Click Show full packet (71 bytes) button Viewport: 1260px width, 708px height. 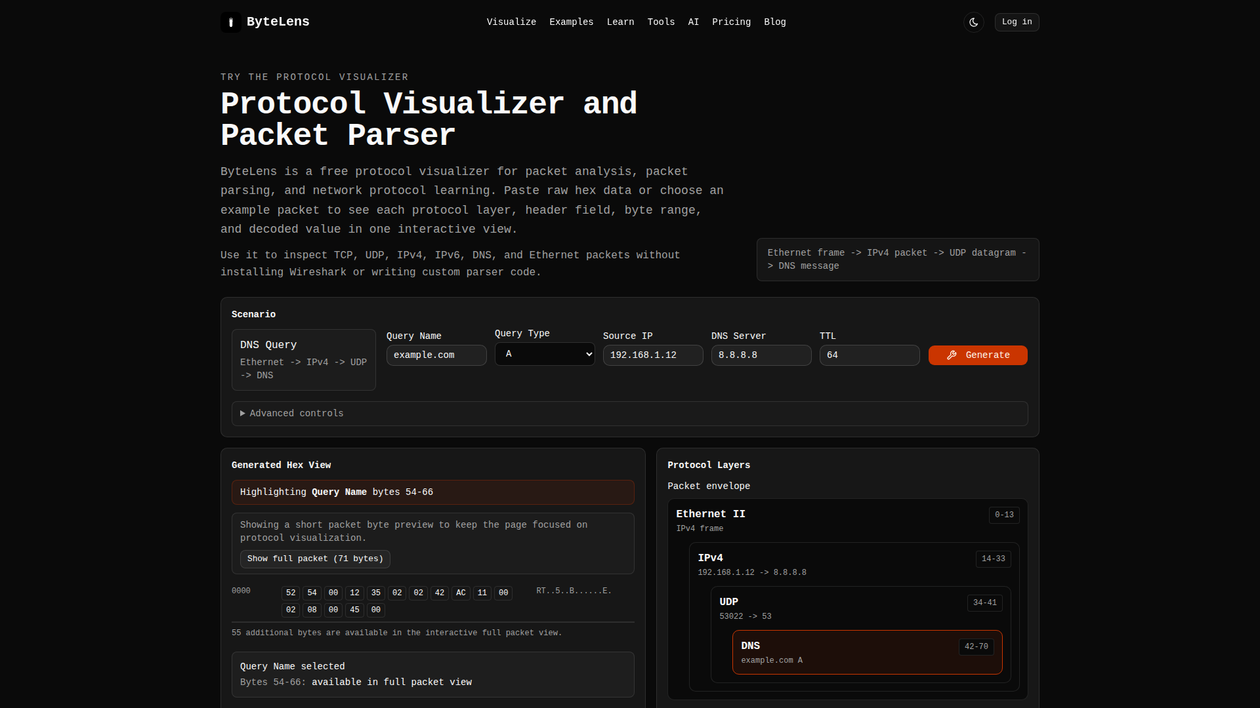pos(315,559)
